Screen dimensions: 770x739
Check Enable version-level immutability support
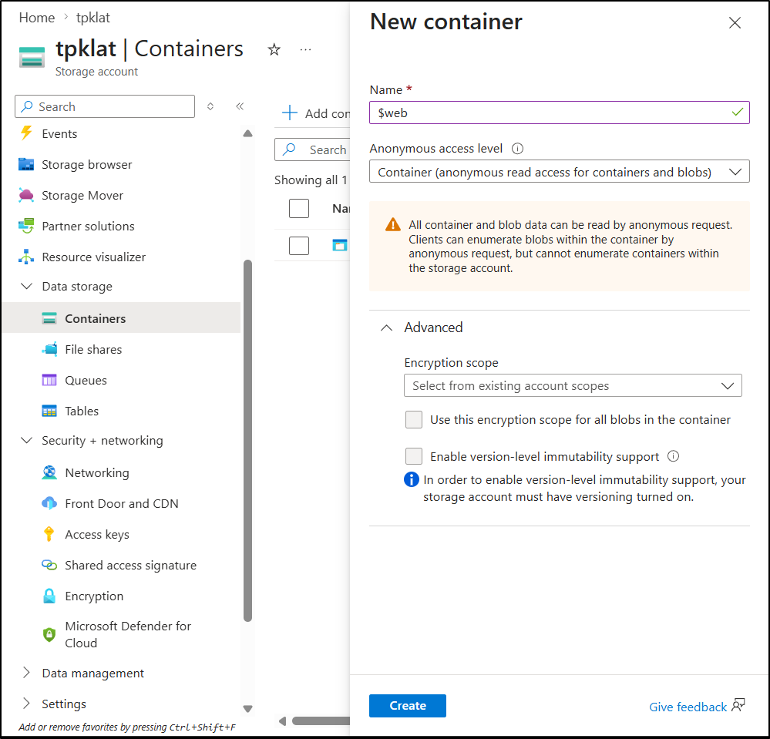click(414, 456)
